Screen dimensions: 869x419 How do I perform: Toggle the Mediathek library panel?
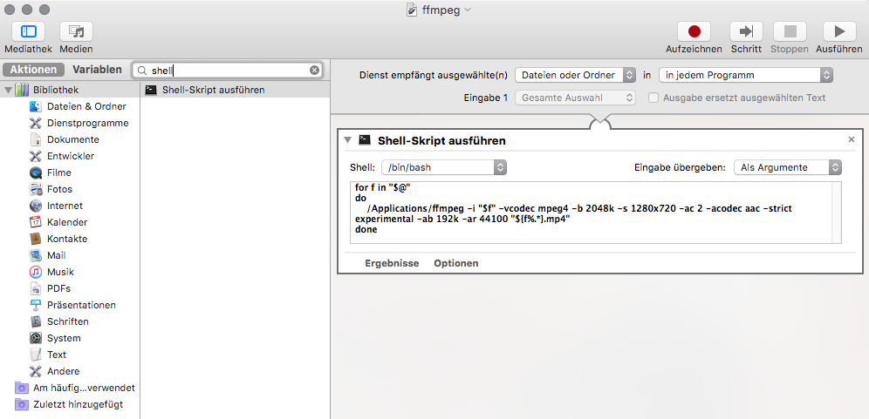28,31
